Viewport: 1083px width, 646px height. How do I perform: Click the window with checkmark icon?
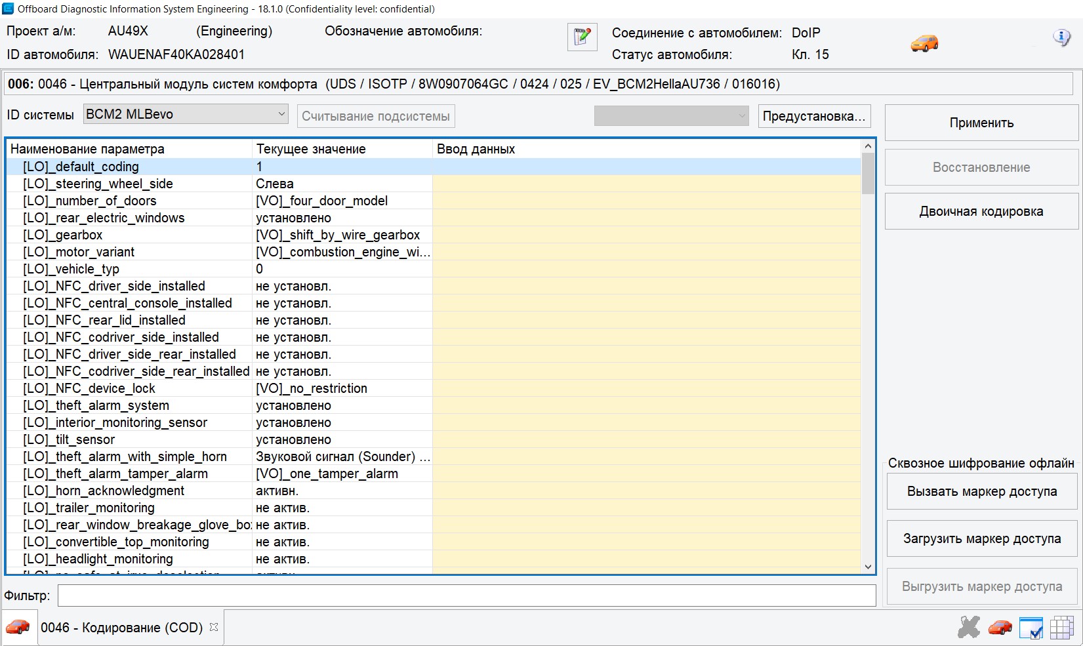click(1031, 628)
